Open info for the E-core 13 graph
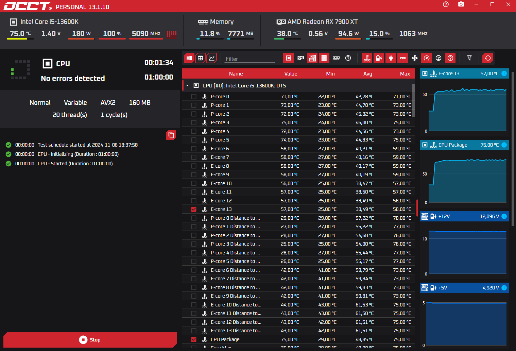Viewport: 516px width, 351px height. 504,73
